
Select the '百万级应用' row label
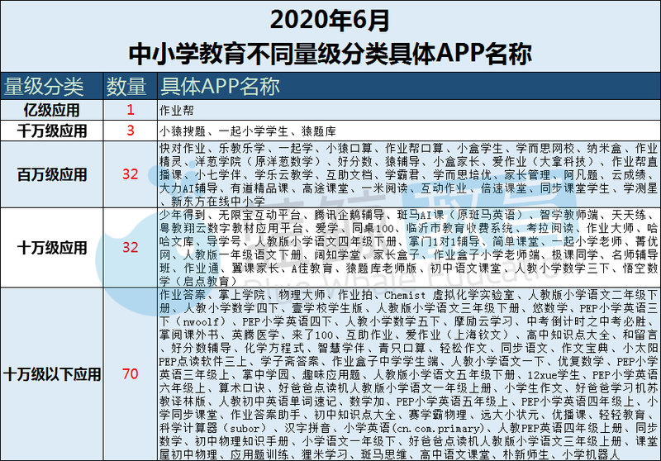[52, 174]
